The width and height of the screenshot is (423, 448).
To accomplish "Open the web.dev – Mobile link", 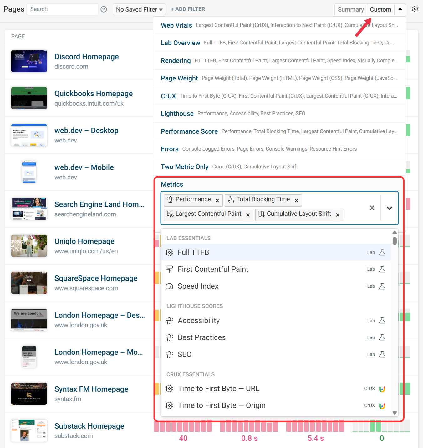I will (x=84, y=167).
